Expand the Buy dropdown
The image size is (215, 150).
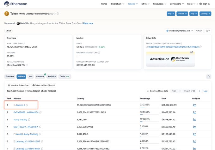tap(171, 14)
